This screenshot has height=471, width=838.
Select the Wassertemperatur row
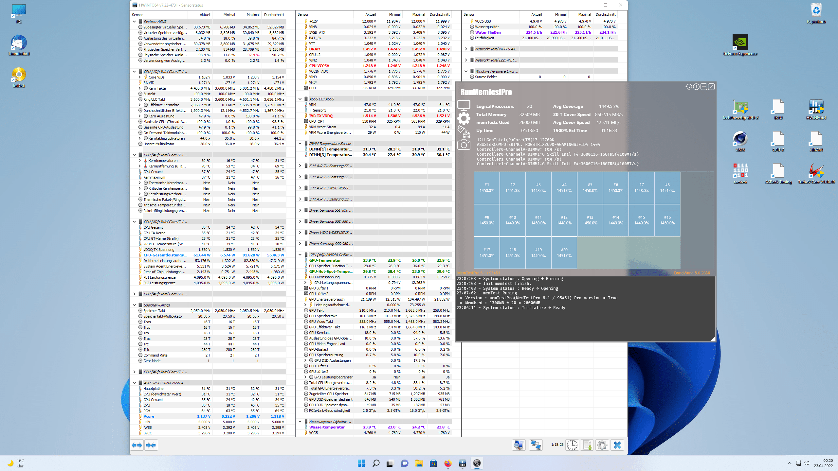378,427
